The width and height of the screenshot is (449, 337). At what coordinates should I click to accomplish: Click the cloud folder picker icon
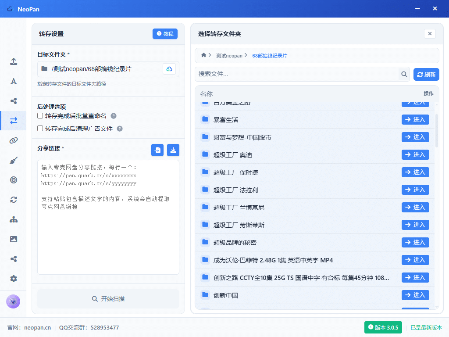tap(169, 69)
